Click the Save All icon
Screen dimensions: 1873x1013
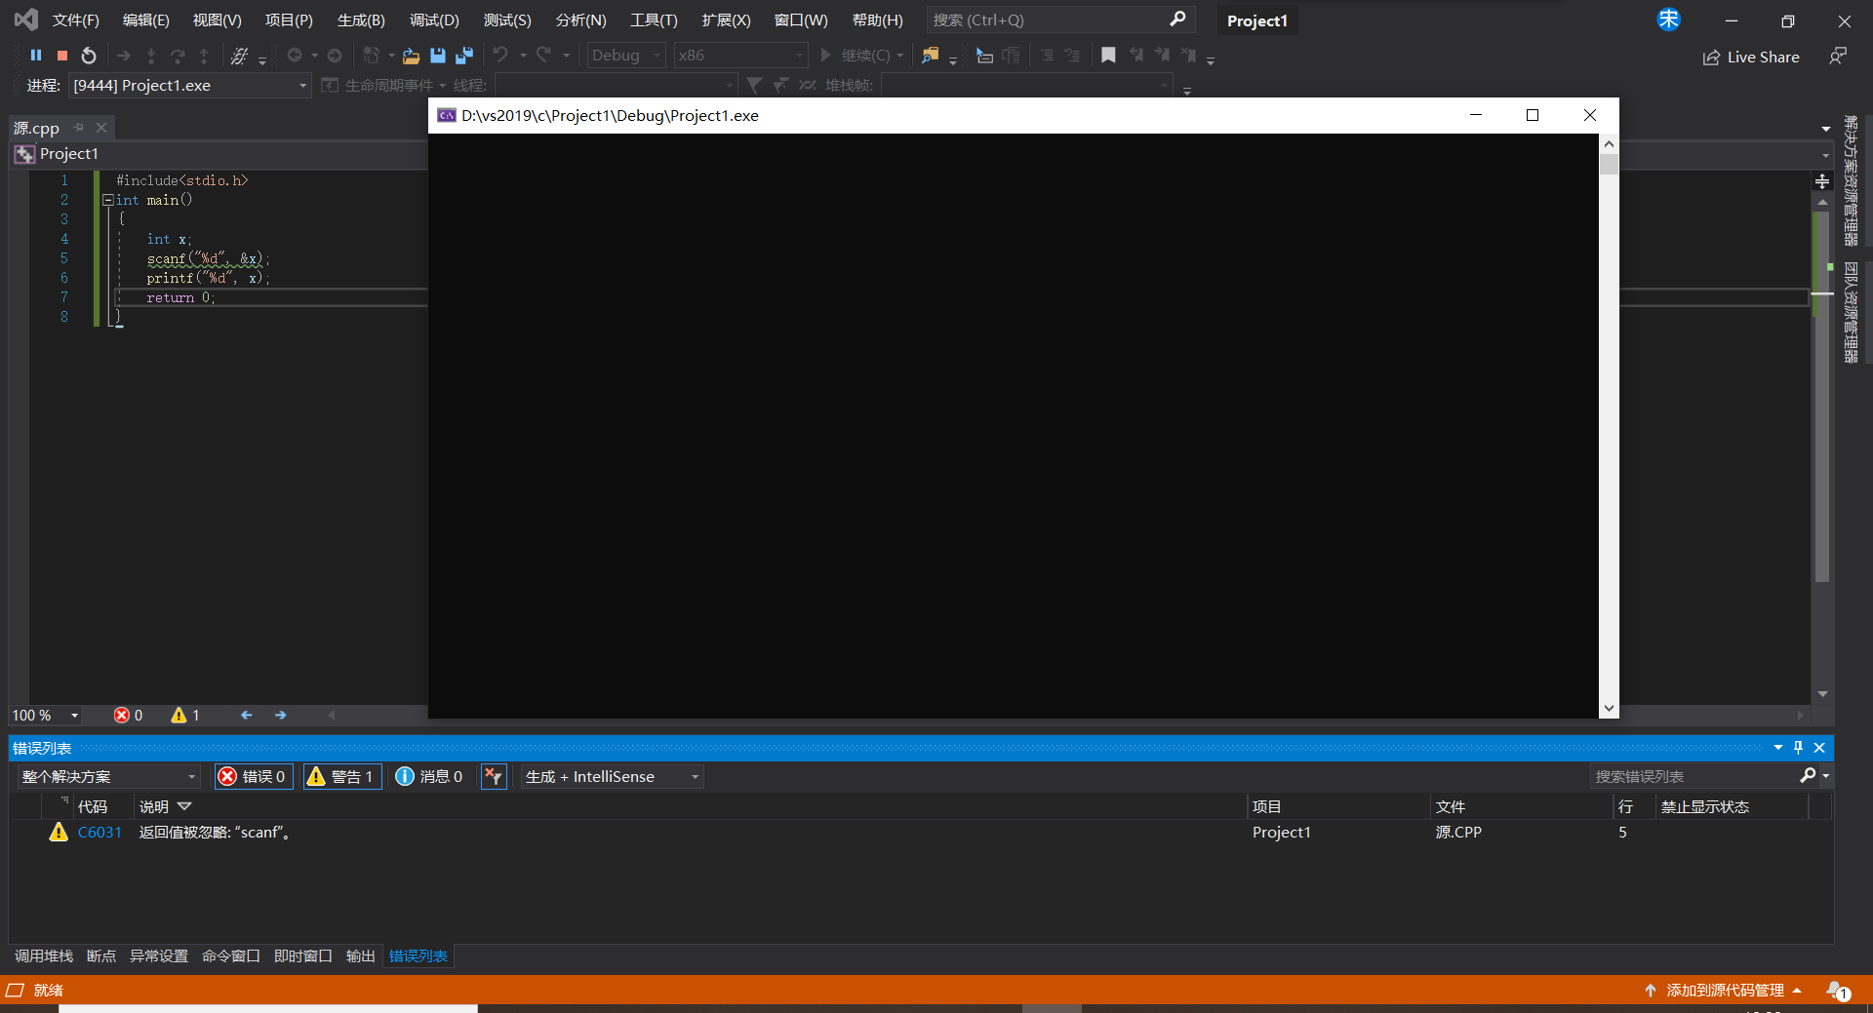pos(464,56)
